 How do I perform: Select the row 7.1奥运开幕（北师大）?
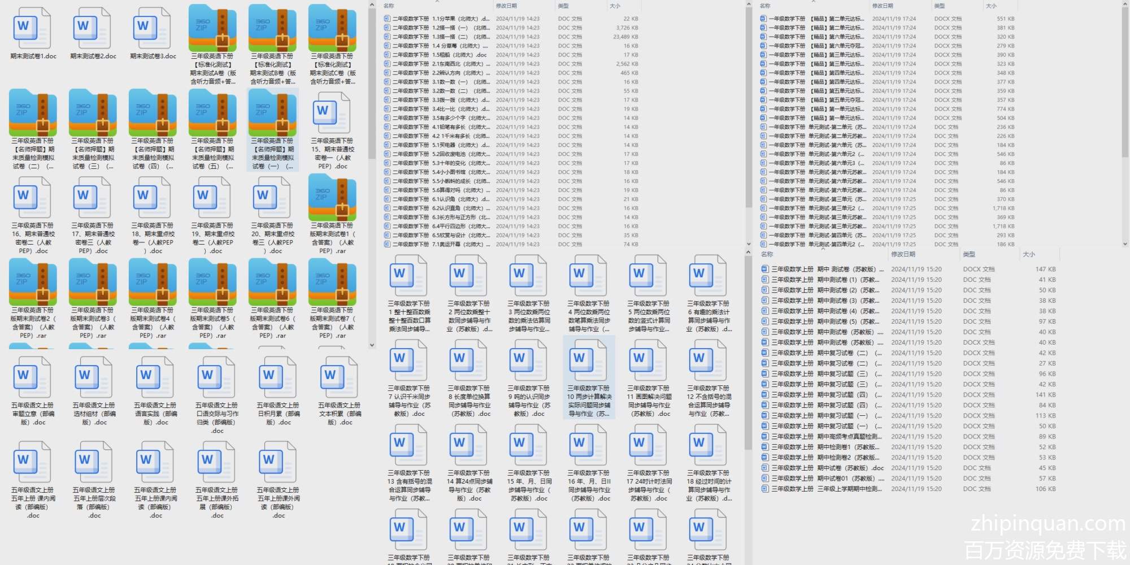click(x=511, y=245)
